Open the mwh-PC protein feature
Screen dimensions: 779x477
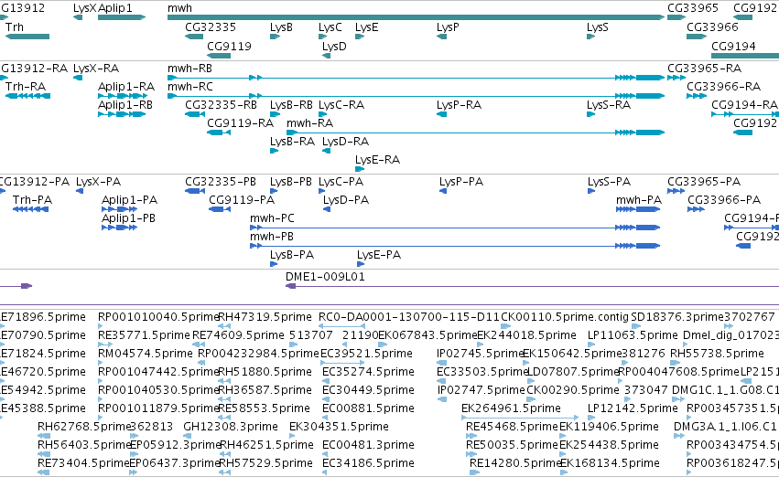click(455, 228)
